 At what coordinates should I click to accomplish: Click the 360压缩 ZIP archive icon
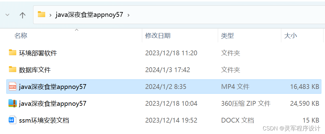pyautogui.click(x=13, y=103)
